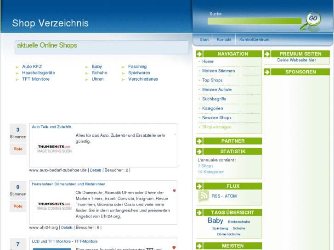Click into the Suche search field

[255, 21]
